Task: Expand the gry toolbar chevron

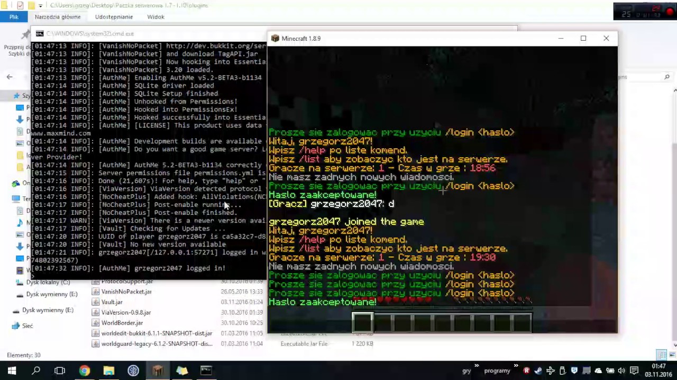Action: [477, 365]
